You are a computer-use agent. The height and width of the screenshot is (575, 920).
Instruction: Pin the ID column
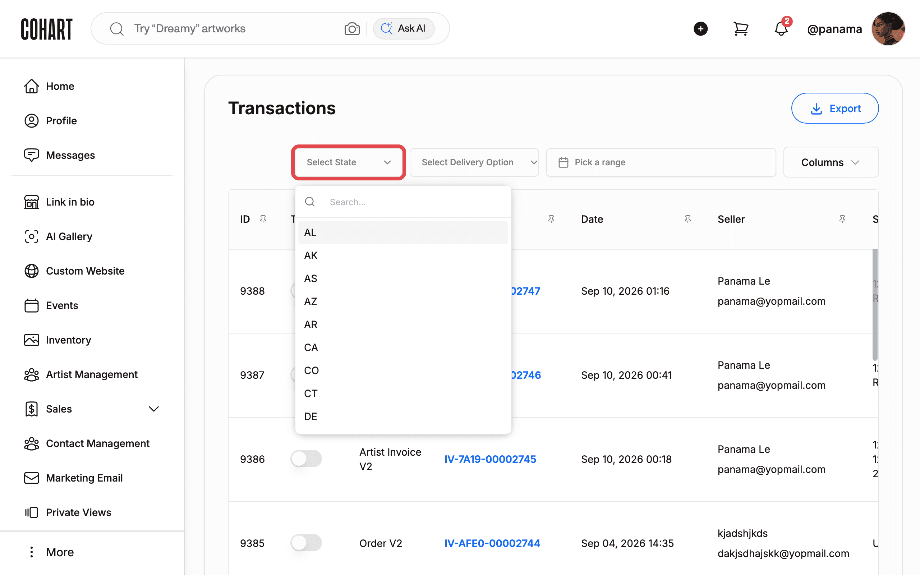(x=263, y=220)
